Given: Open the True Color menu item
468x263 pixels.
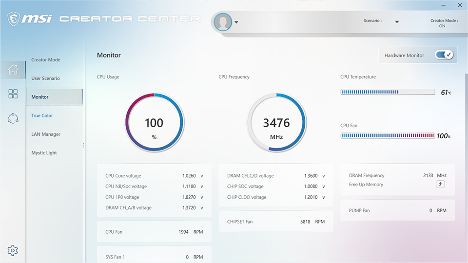Looking at the screenshot, I should tap(42, 115).
